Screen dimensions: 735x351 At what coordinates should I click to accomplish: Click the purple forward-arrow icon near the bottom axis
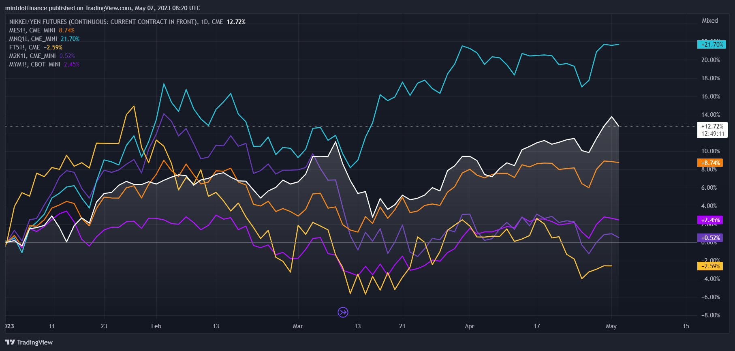[x=343, y=312]
